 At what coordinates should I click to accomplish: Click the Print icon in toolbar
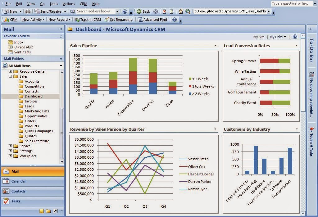click(x=28, y=11)
